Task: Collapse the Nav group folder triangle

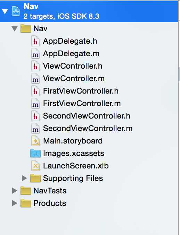Action: [15, 29]
